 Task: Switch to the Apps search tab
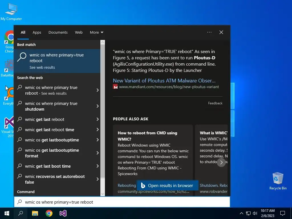pos(37,33)
